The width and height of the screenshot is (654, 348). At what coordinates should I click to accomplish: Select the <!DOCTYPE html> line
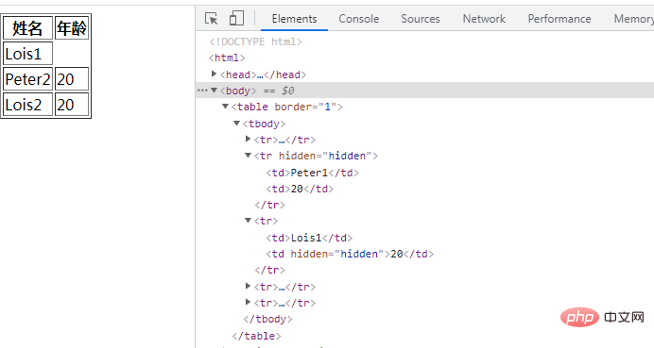[256, 41]
